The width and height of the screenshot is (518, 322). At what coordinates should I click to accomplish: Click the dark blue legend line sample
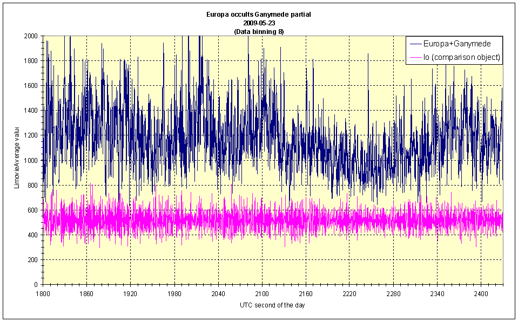point(415,44)
